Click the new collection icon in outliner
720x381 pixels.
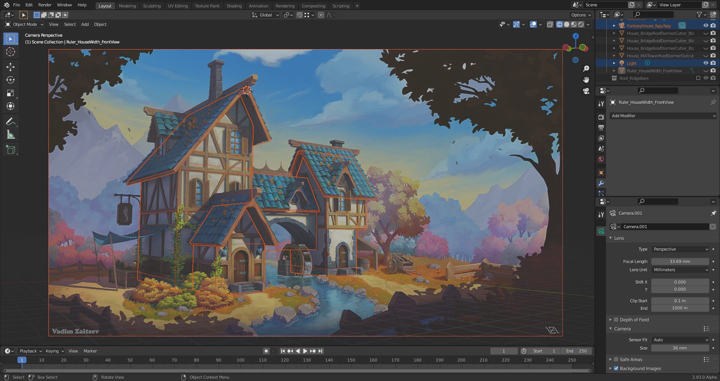coord(713,15)
